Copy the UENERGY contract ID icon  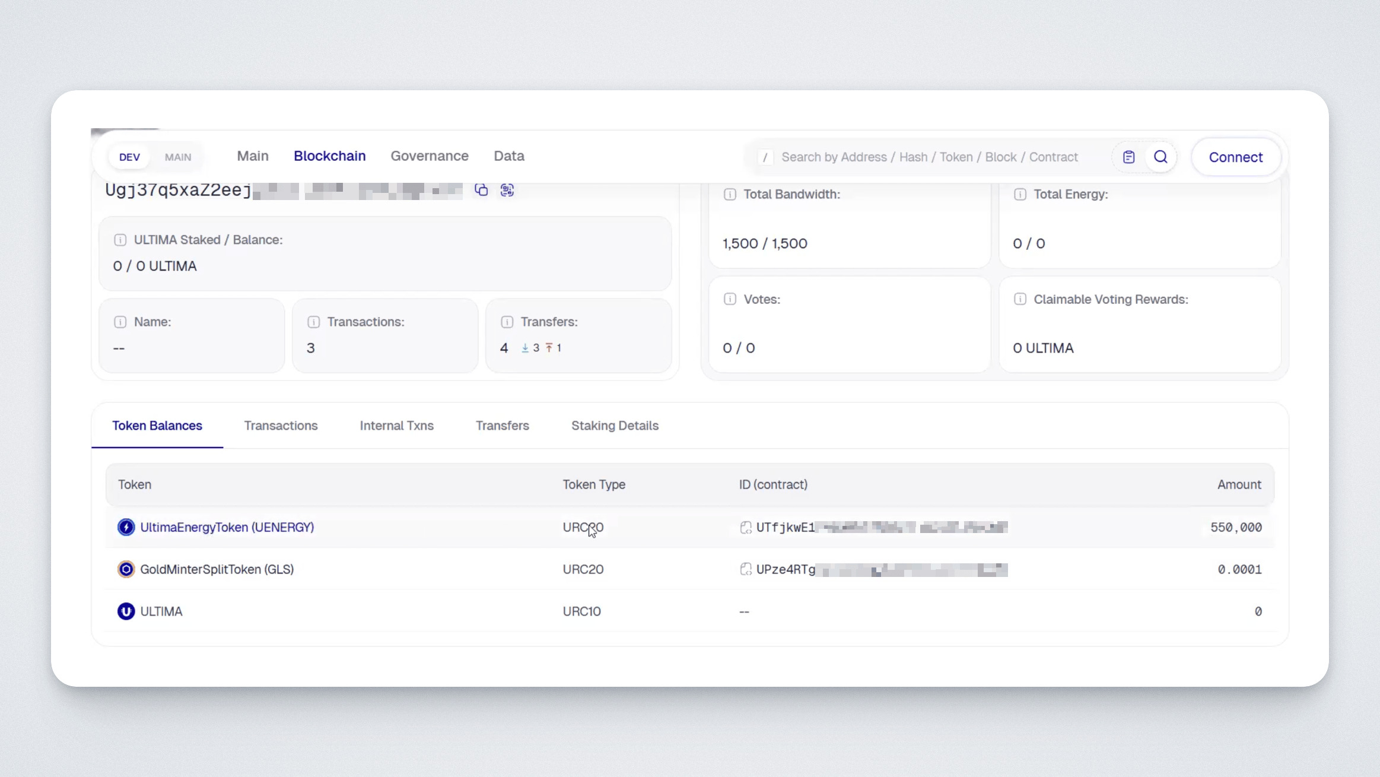745,527
